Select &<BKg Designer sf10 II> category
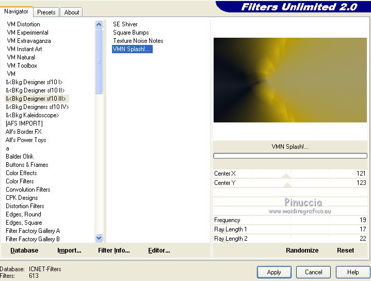 coord(35,90)
